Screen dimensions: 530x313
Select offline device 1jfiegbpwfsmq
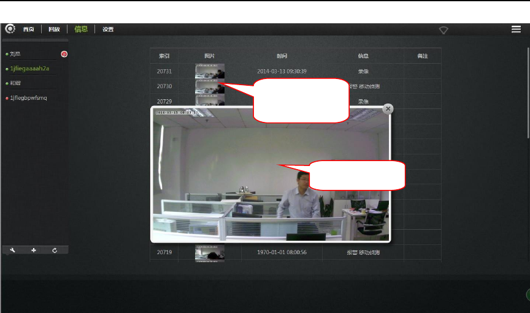point(28,98)
